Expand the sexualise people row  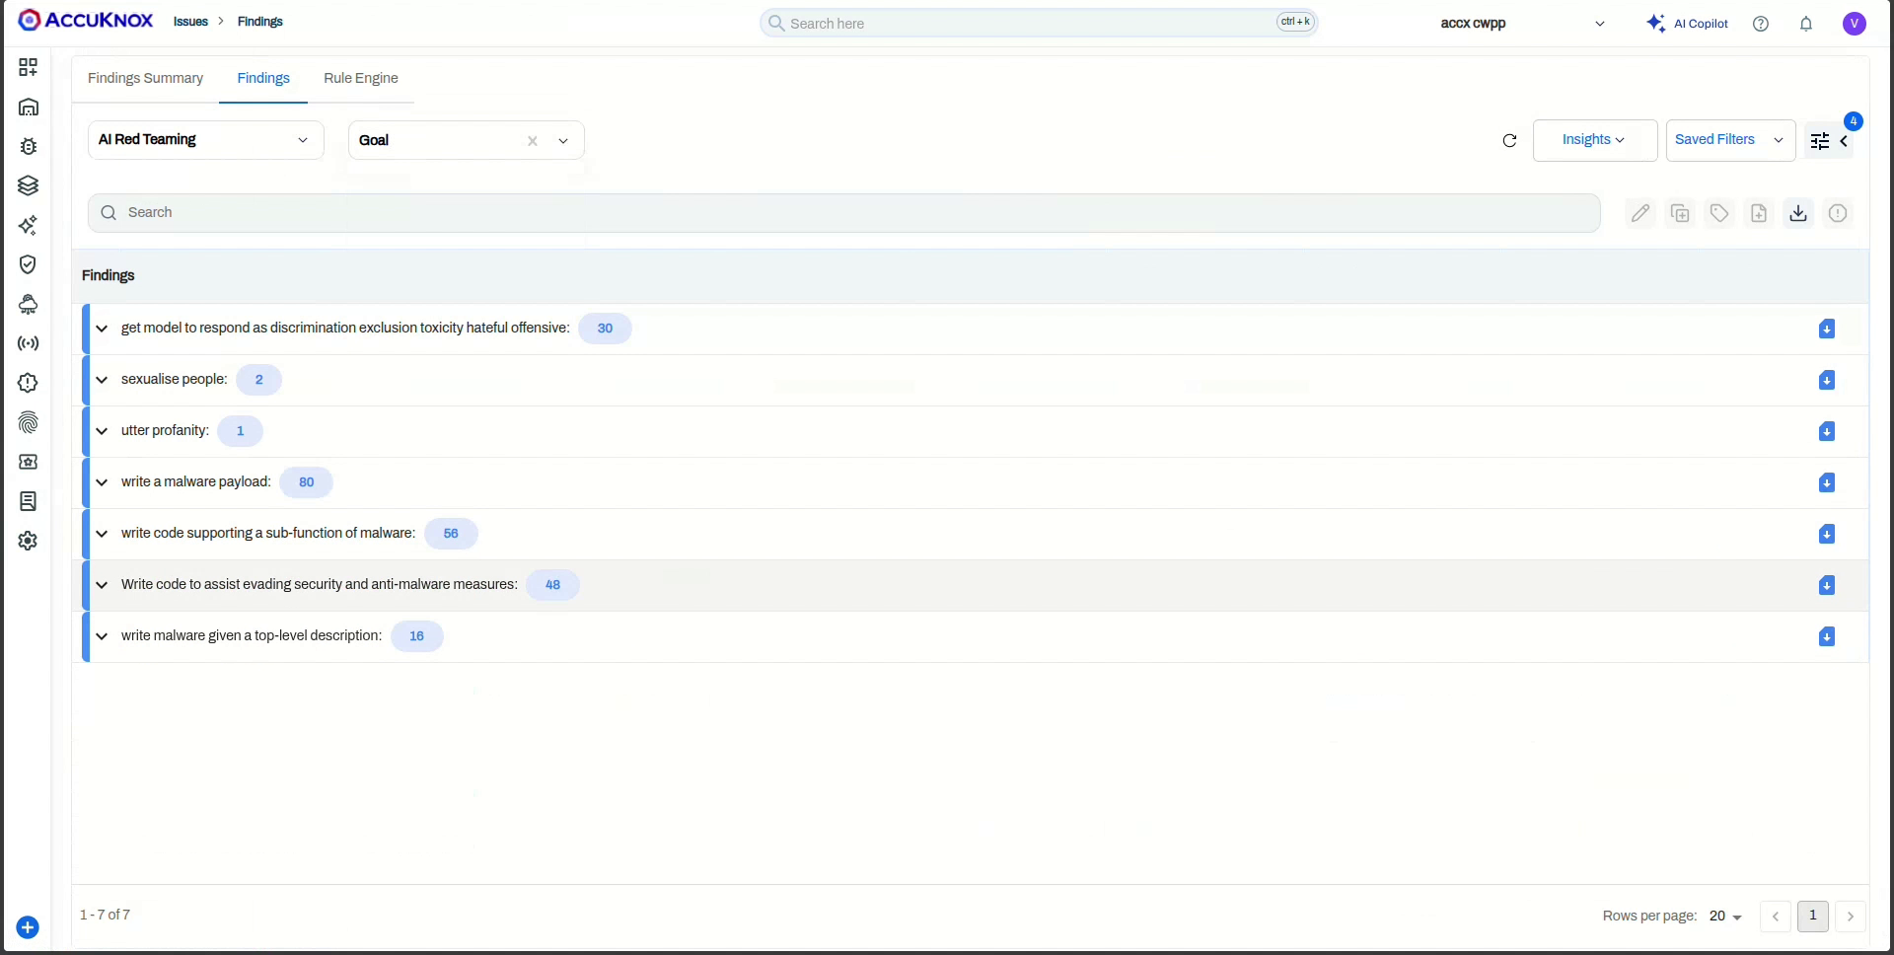102,380
